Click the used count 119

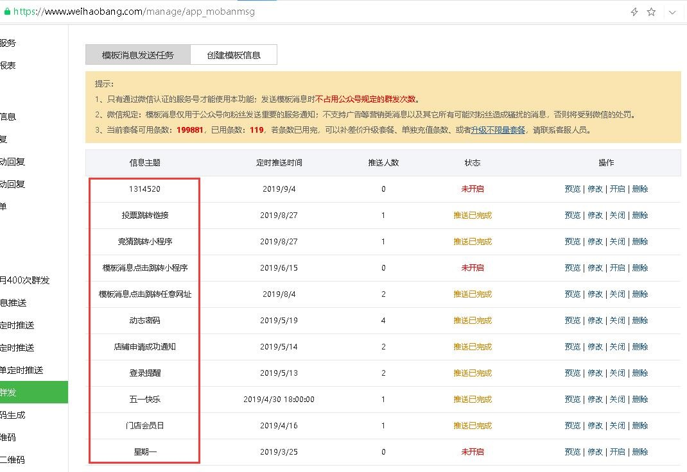tap(256, 130)
